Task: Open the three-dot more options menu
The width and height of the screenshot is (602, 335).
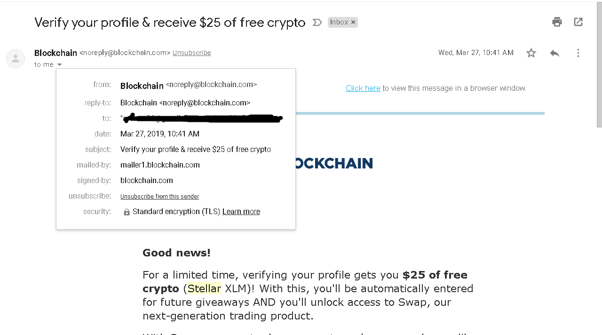Action: coord(578,53)
